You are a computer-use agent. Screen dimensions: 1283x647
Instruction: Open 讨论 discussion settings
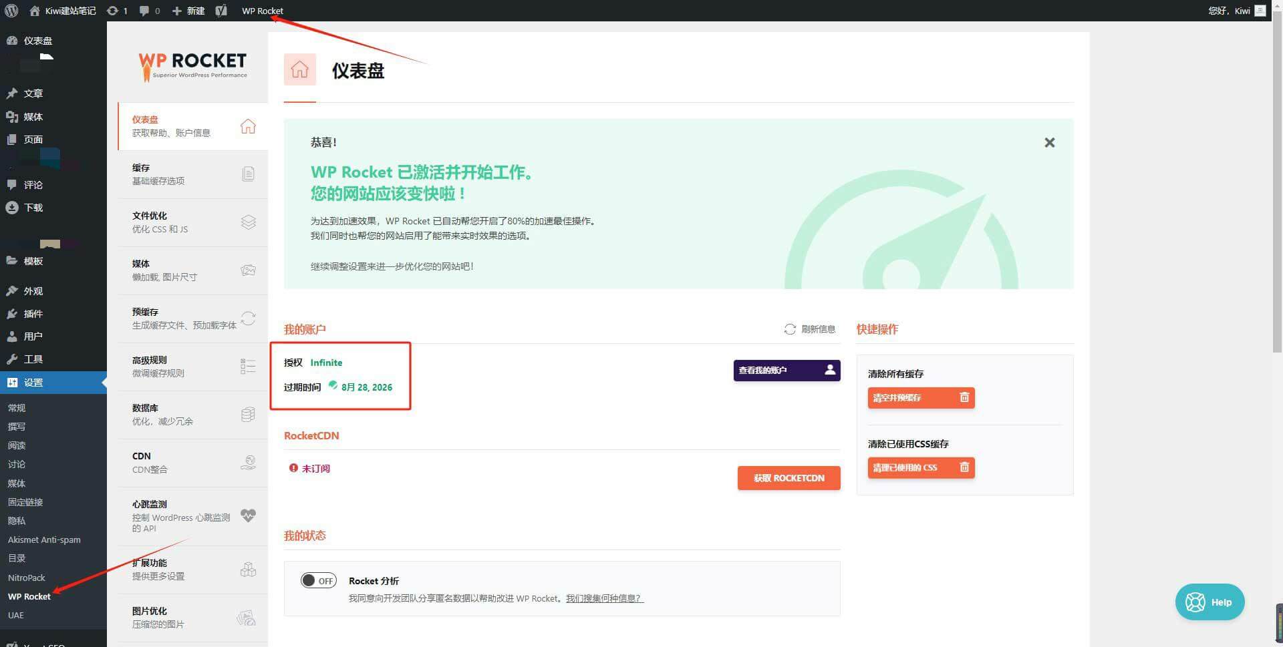(17, 463)
